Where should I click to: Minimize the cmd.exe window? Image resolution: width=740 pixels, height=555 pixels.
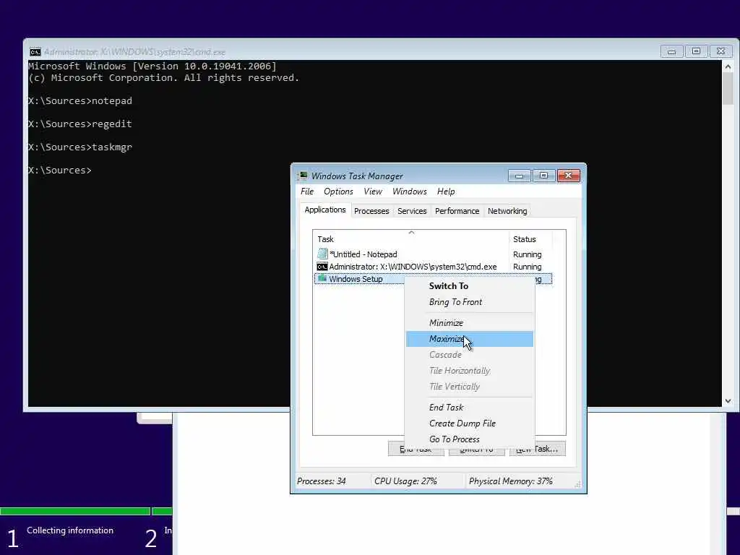(x=671, y=51)
